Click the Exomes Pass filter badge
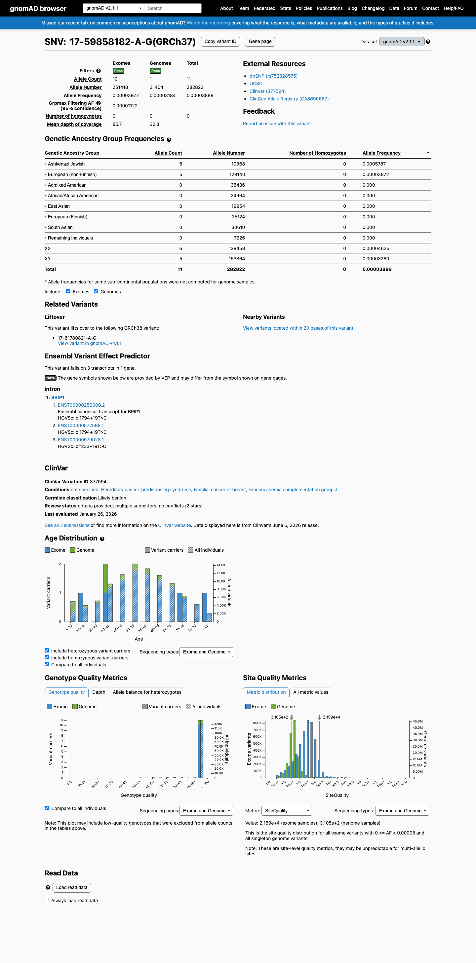The width and height of the screenshot is (476, 963). pyautogui.click(x=119, y=71)
